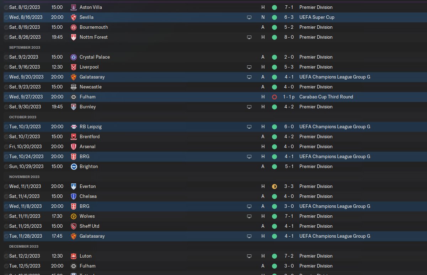The width and height of the screenshot is (427, 275).
Task: Open the 3 - 3 Everton match score
Action: pos(289,186)
